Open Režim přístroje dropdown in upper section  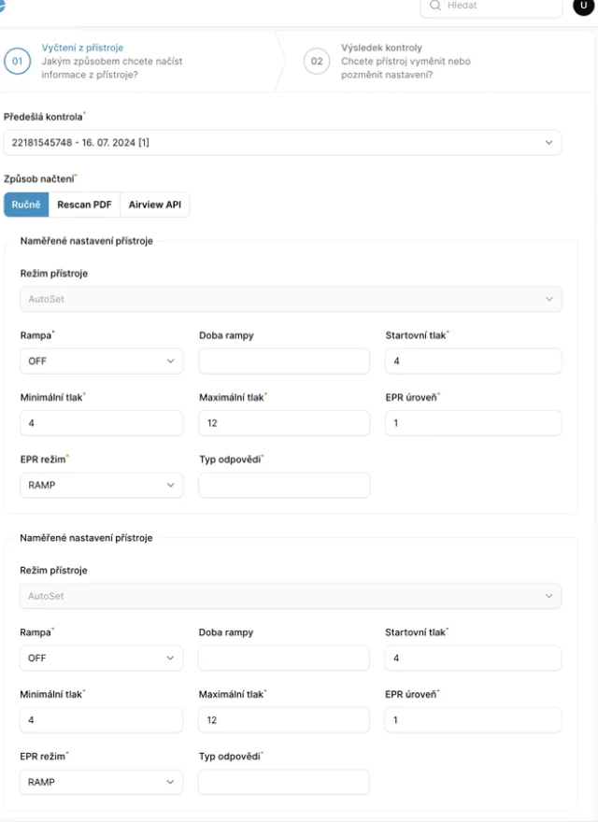point(291,299)
